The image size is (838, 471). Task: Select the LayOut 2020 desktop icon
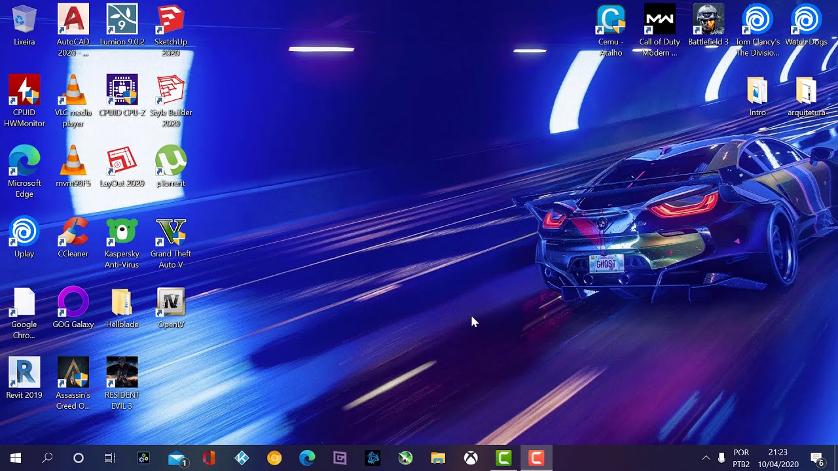[x=122, y=167]
